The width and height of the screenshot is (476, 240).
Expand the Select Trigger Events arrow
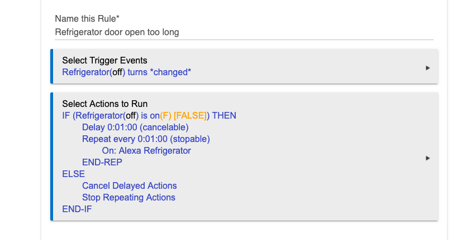(428, 68)
